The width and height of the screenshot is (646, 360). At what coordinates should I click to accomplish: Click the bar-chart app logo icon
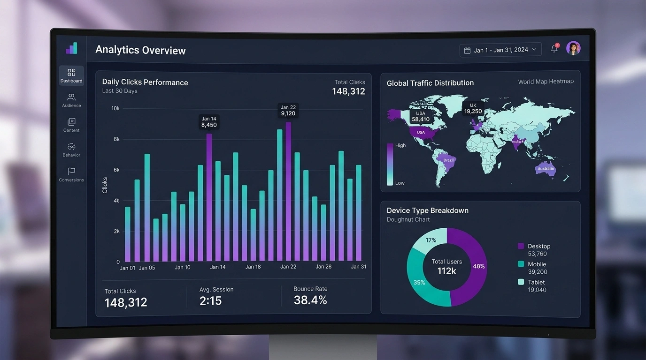tap(71, 48)
